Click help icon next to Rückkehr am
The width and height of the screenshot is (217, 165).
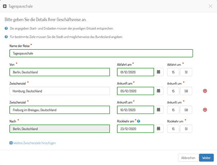138,121
